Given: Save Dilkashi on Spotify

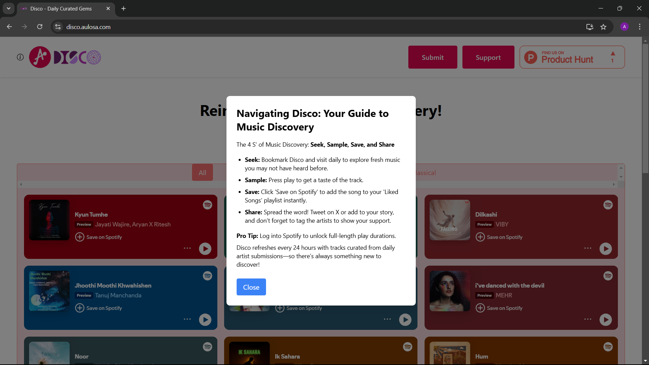Looking at the screenshot, I should tap(499, 237).
